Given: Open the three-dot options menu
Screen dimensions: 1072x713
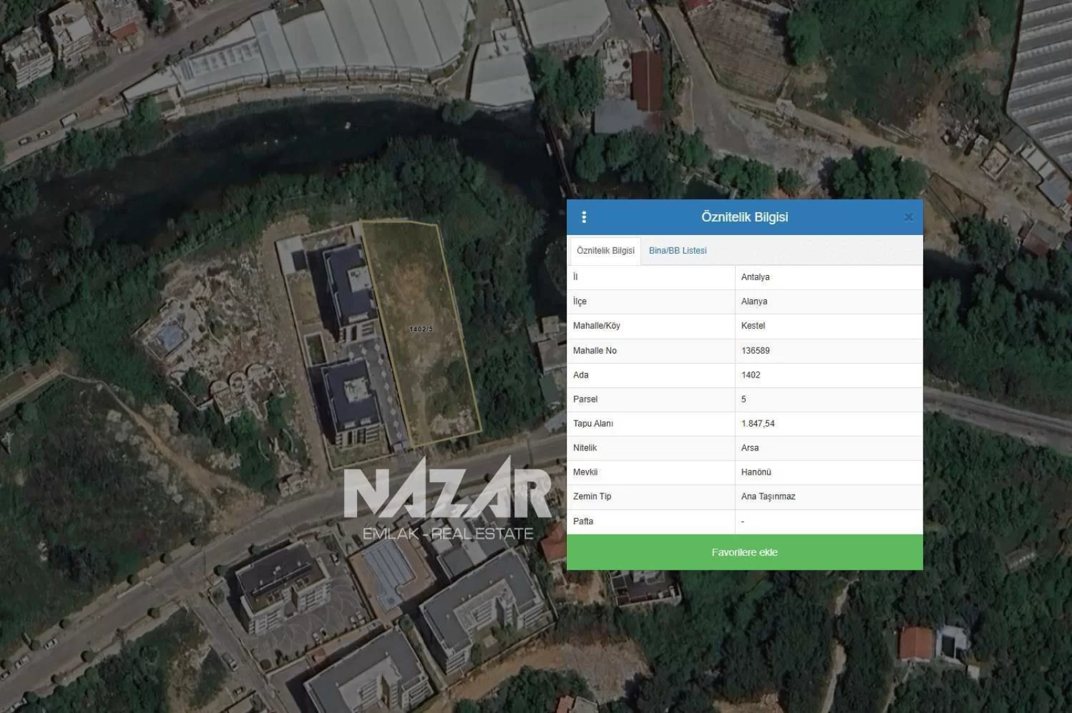Looking at the screenshot, I should [584, 217].
